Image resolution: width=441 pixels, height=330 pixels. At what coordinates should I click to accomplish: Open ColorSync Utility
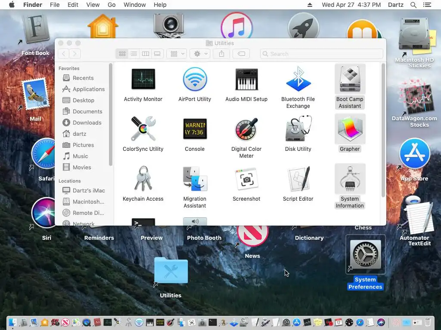(x=143, y=129)
